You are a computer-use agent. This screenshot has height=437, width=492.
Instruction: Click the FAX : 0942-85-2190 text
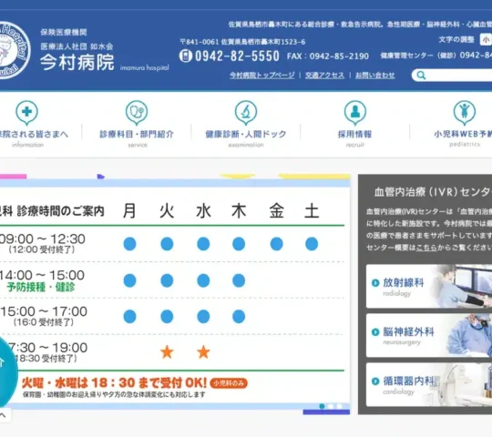pyautogui.click(x=328, y=56)
